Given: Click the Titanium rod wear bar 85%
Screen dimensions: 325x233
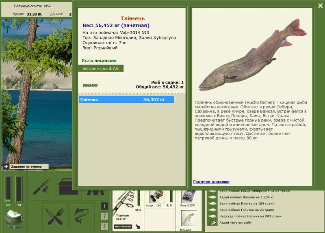Looking at the screenshot, I should click(139, 198).
